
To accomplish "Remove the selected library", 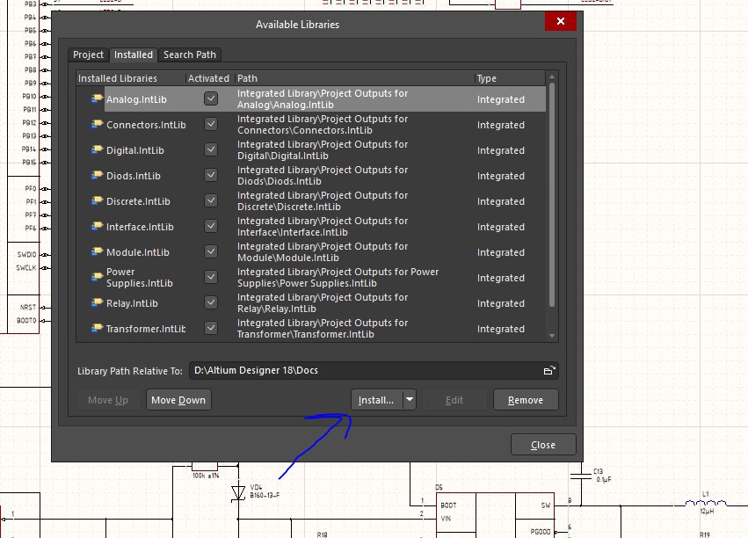I will pyautogui.click(x=526, y=400).
